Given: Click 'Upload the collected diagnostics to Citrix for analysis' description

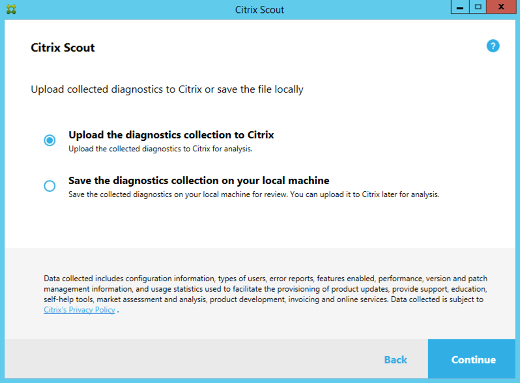Looking at the screenshot, I should tap(160, 149).
